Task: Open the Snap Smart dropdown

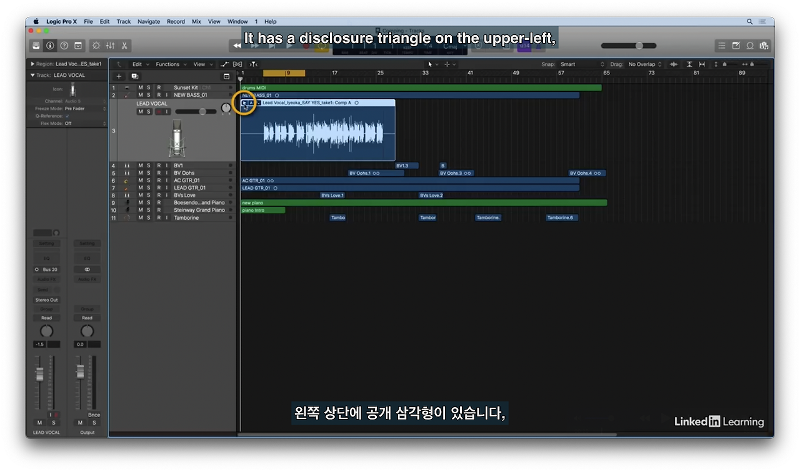Action: point(582,64)
